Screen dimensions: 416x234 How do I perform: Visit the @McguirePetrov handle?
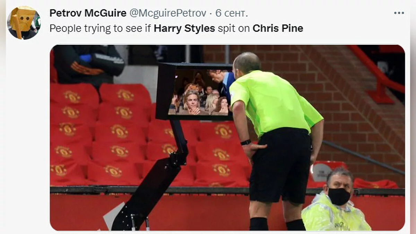pyautogui.click(x=168, y=13)
